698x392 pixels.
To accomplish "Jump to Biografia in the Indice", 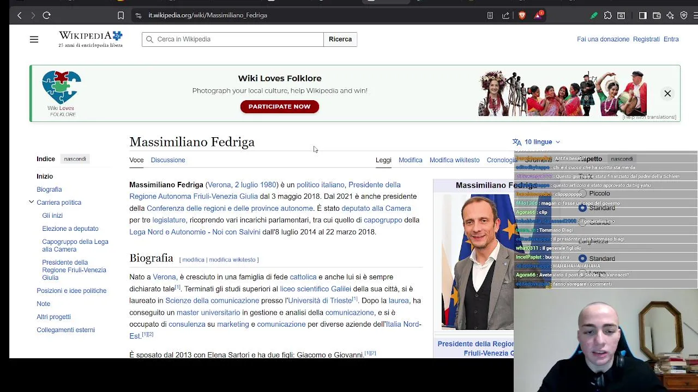I will point(49,189).
